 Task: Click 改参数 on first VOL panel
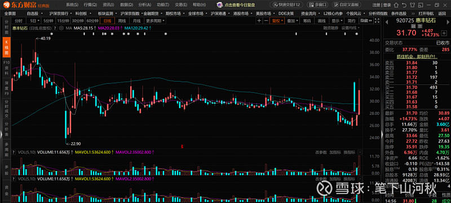321,152
